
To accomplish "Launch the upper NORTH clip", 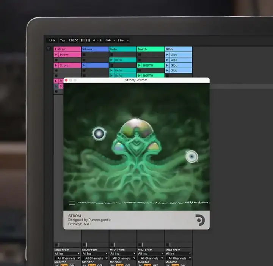I will (140, 65).
